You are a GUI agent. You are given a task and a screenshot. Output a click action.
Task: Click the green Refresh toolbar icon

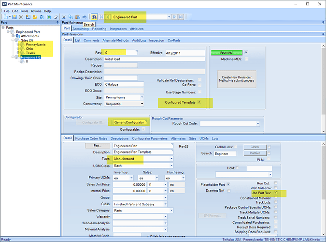click(49, 17)
